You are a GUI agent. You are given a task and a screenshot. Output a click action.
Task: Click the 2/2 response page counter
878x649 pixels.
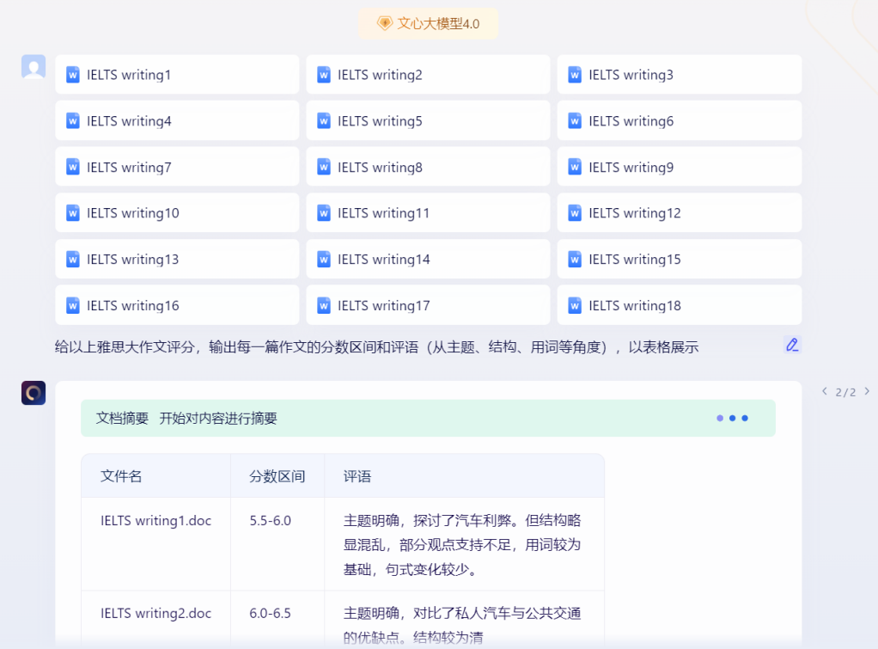(845, 392)
